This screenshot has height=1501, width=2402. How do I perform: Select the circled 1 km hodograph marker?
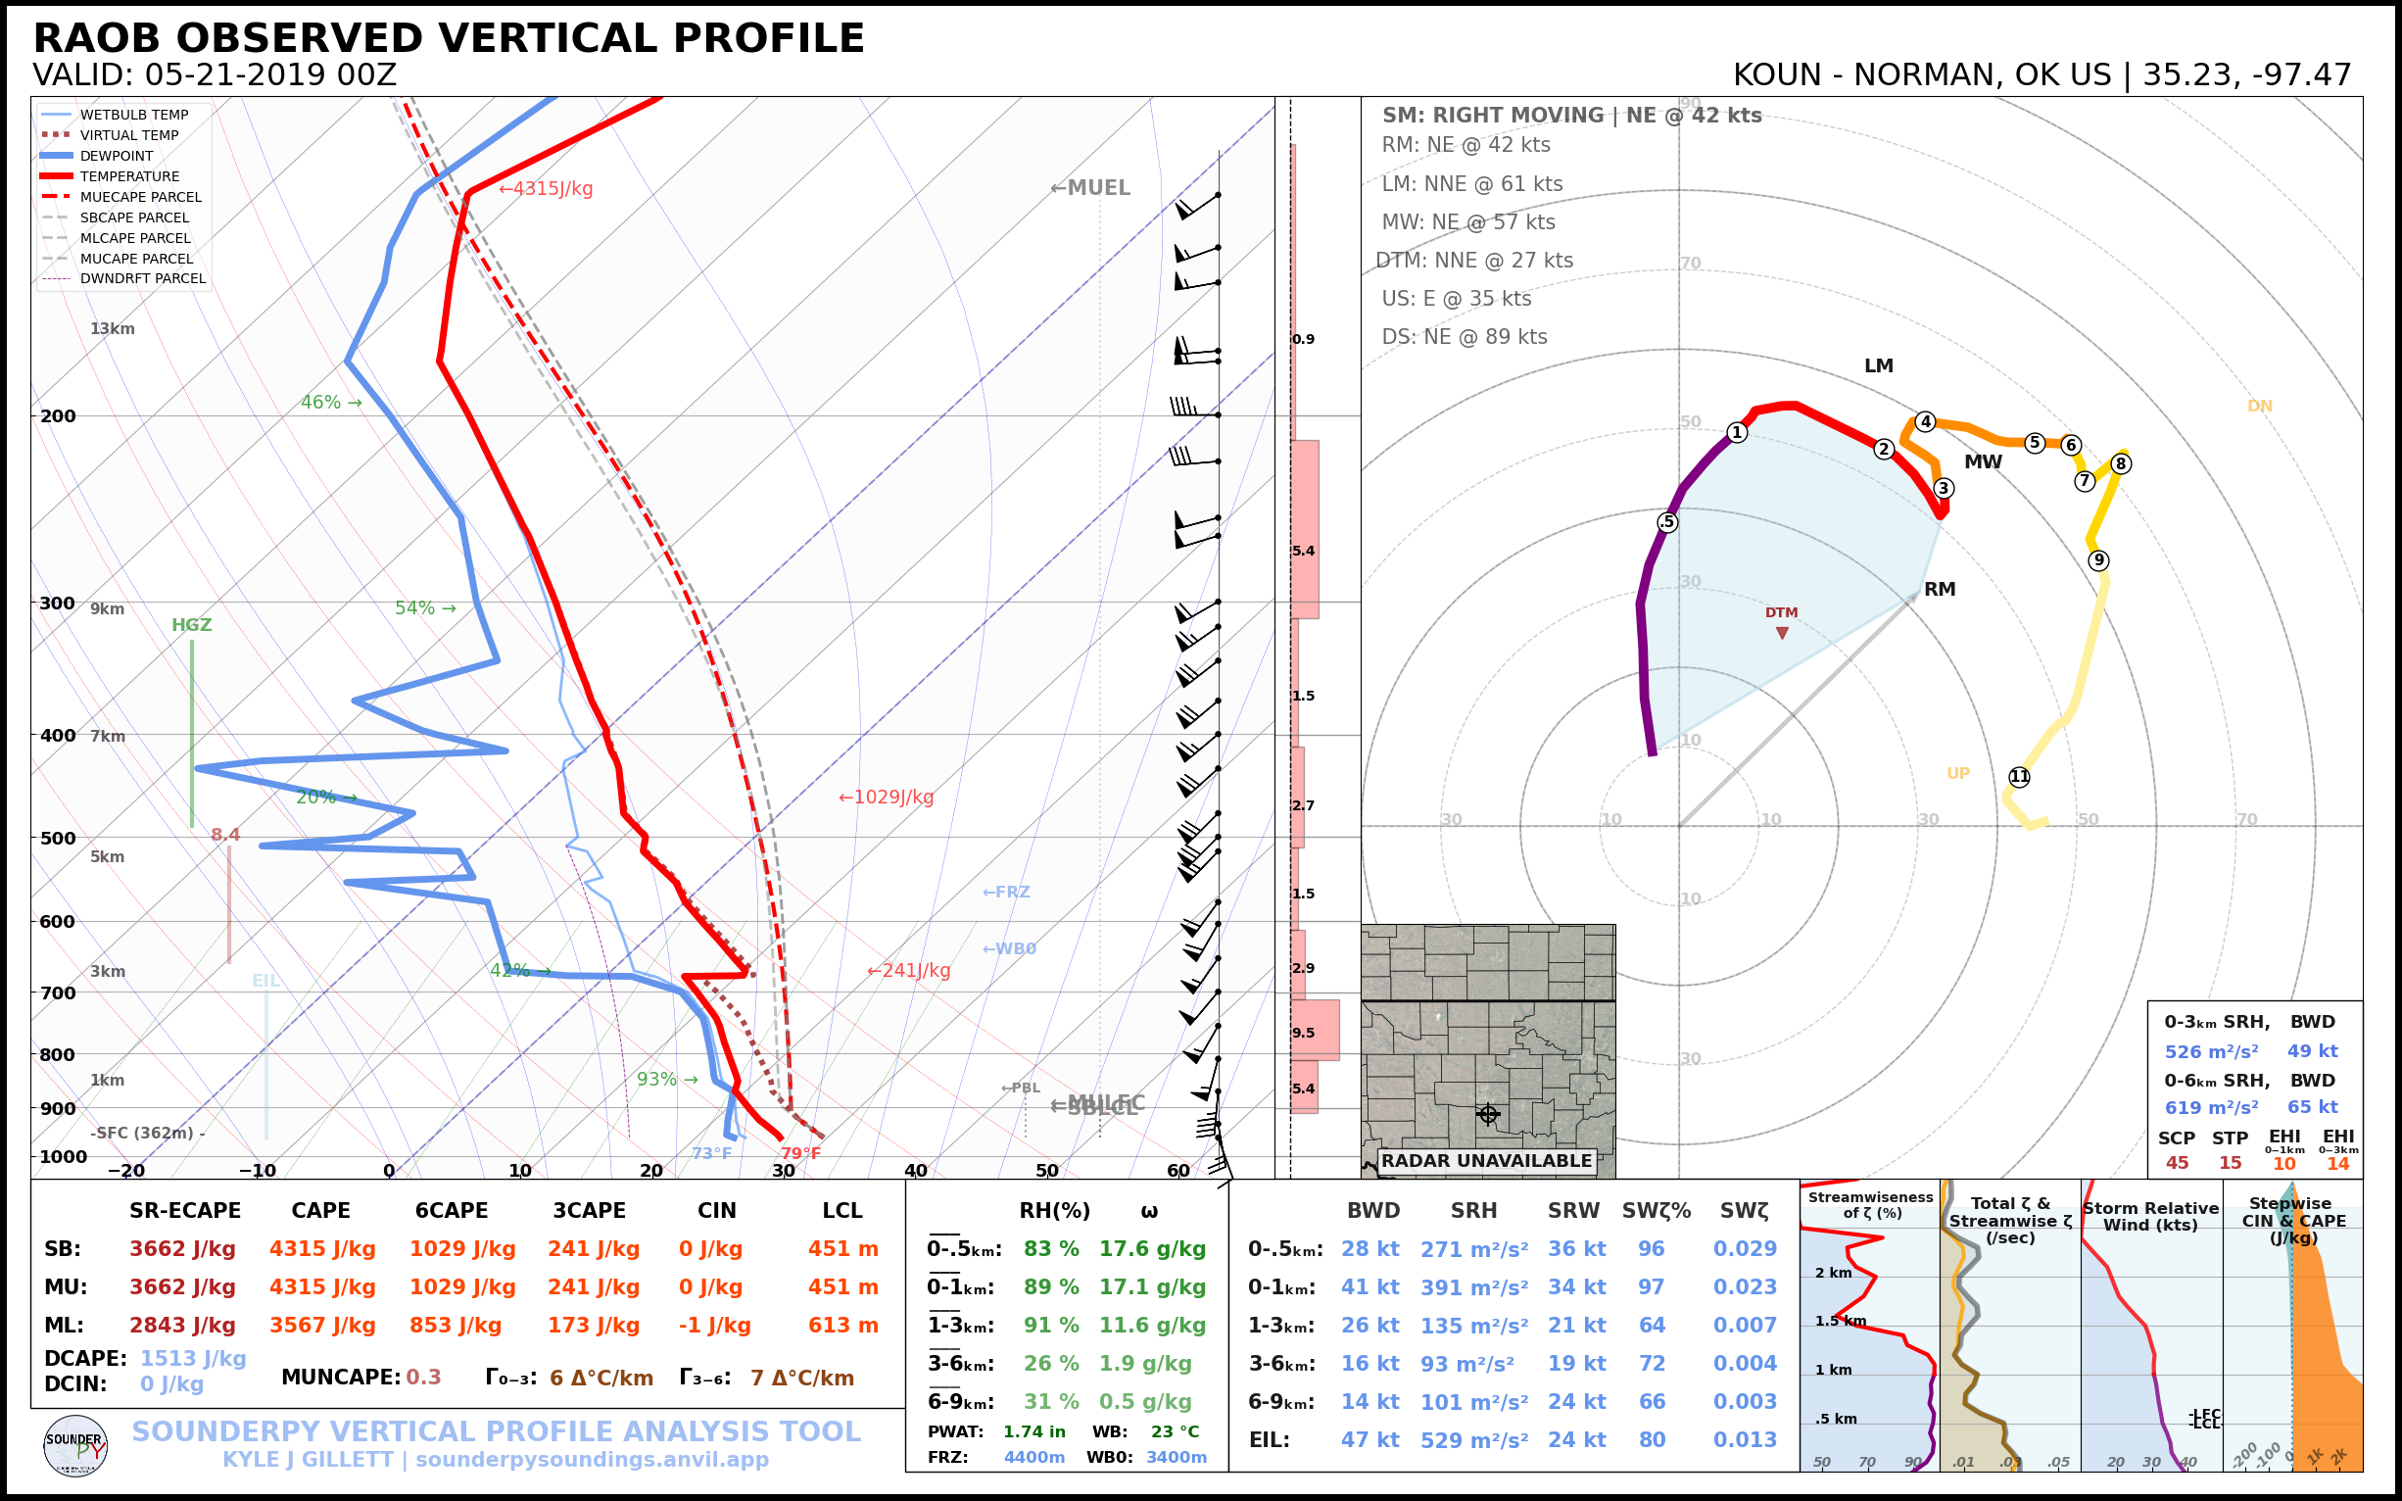pyautogui.click(x=1737, y=432)
